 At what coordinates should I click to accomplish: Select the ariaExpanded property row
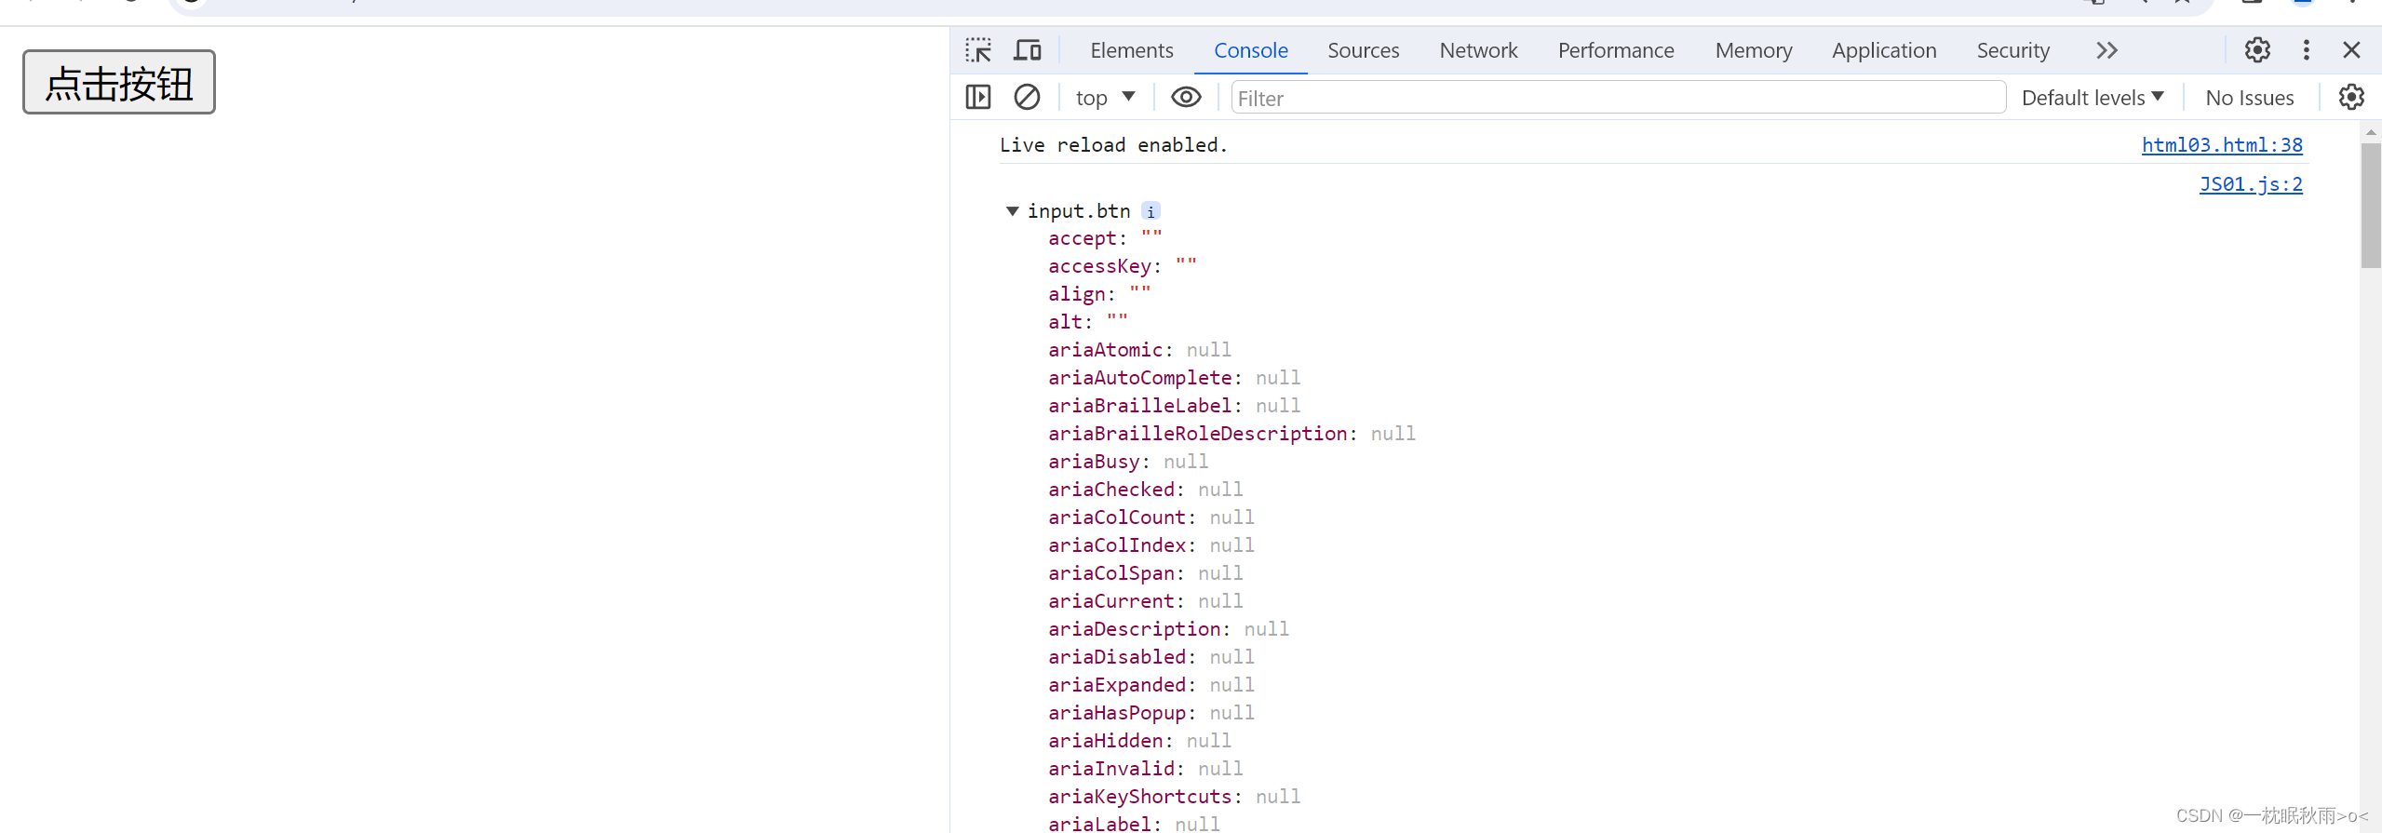[x=1151, y=685]
